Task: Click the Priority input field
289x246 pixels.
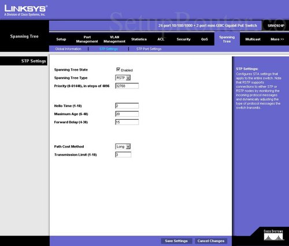Action: pyautogui.click(x=127, y=86)
